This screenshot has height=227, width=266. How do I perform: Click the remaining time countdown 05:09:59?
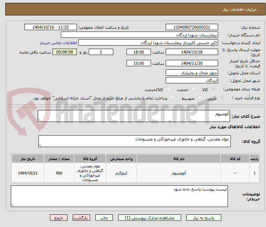tap(64, 52)
